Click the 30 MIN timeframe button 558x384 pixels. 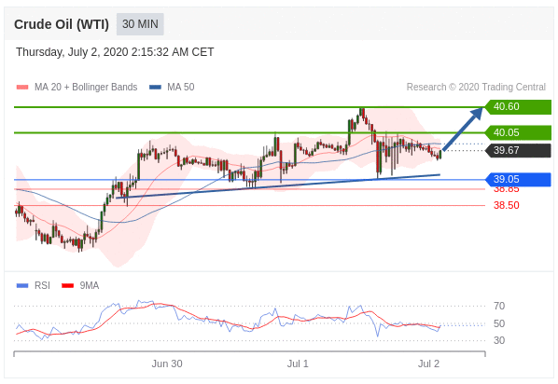click(x=140, y=24)
